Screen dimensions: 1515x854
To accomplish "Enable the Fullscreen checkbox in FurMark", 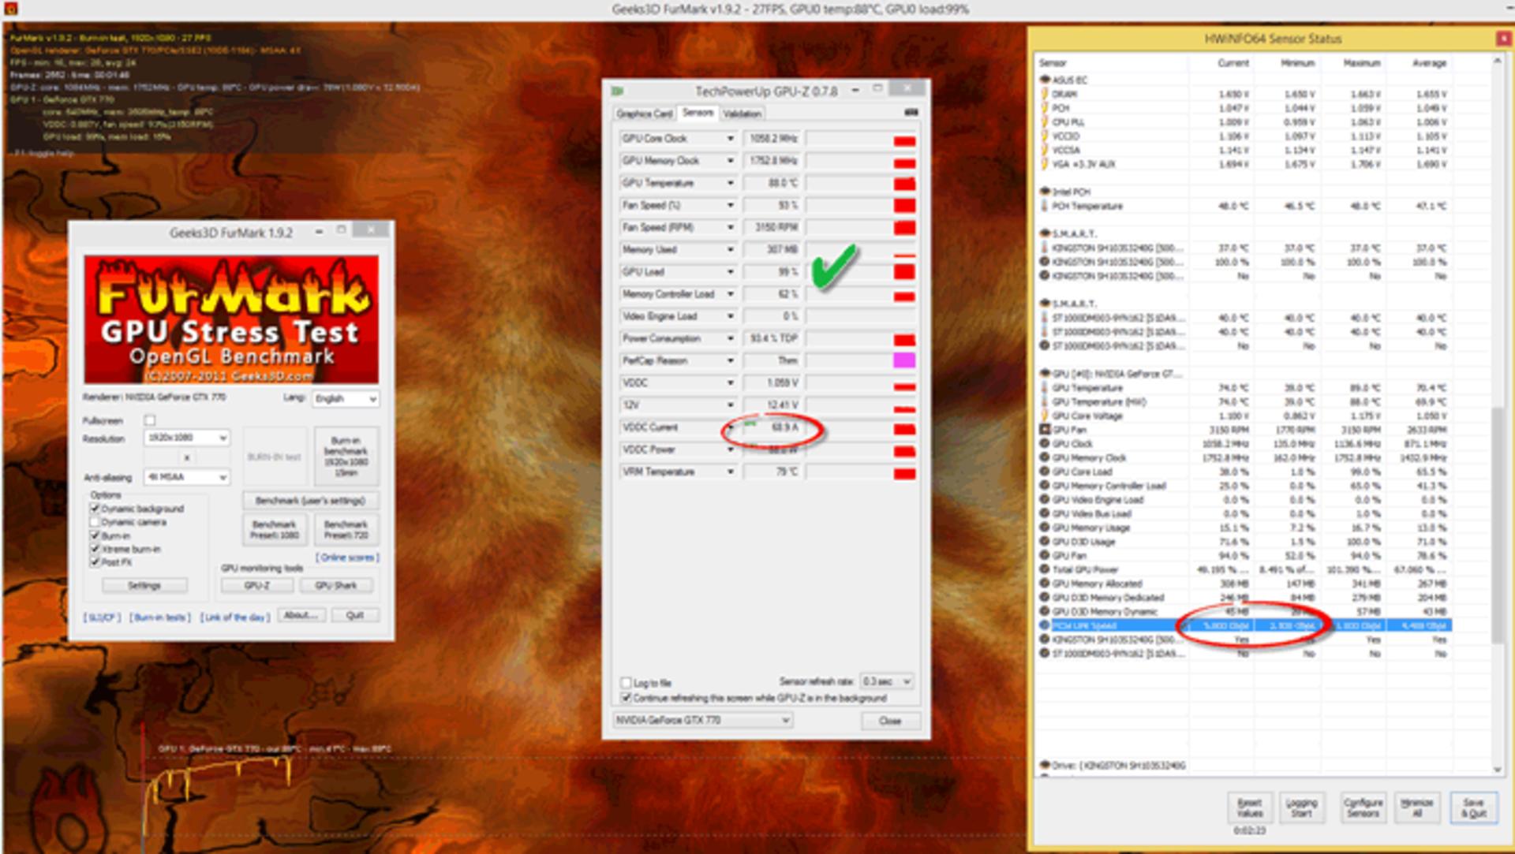I will [150, 420].
